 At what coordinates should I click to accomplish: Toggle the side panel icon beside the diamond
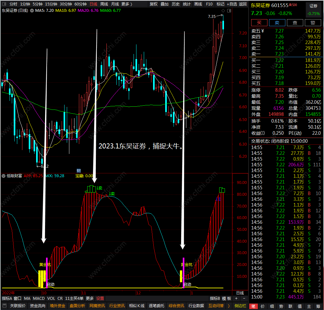click(x=229, y=11)
